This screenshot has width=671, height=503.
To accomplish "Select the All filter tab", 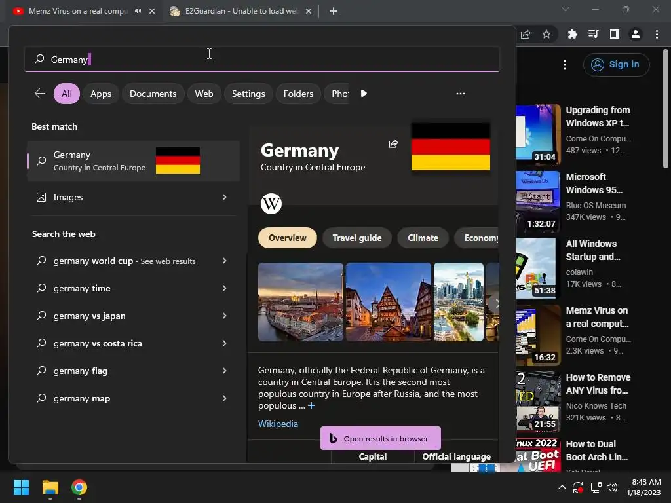I will point(67,94).
